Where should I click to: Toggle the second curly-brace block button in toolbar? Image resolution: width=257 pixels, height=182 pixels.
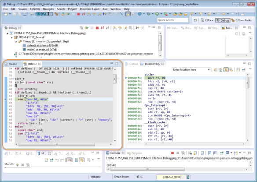pos(44,14)
